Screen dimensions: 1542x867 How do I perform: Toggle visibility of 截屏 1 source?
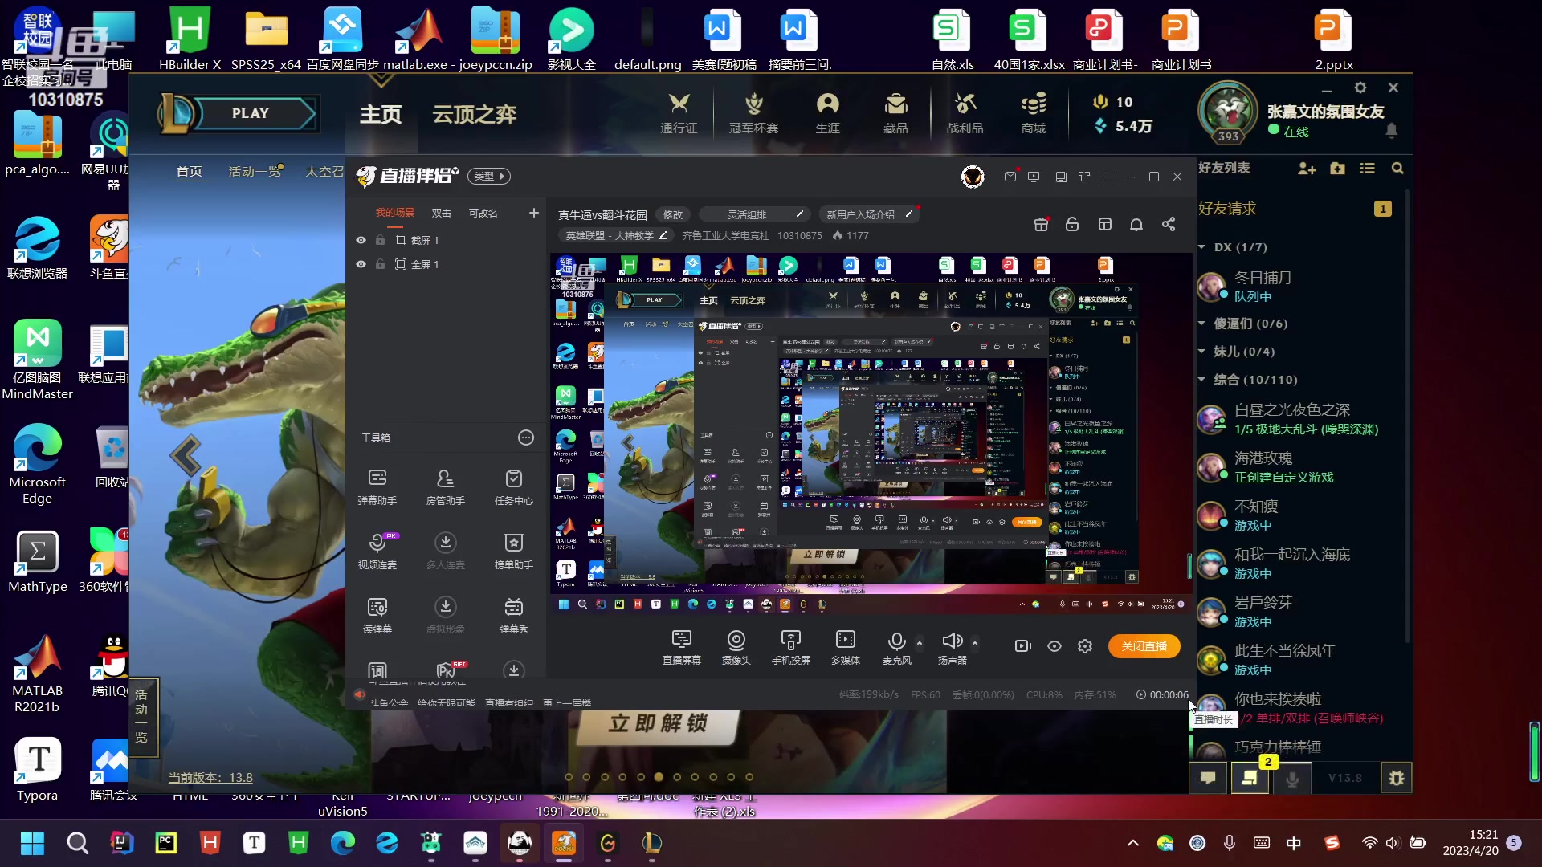(x=361, y=240)
